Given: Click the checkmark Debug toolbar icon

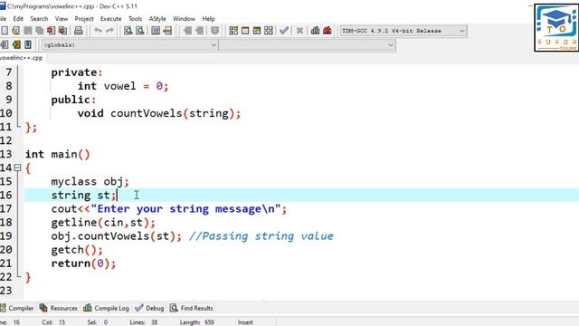Looking at the screenshot, I should 284,31.
